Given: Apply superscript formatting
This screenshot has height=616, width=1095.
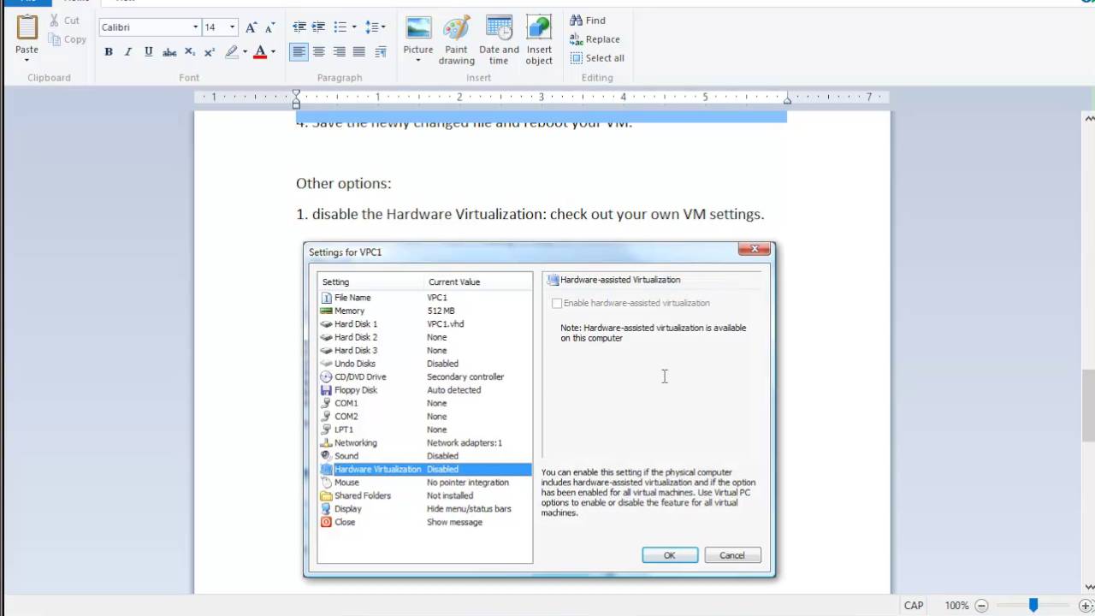Looking at the screenshot, I should pos(210,52).
